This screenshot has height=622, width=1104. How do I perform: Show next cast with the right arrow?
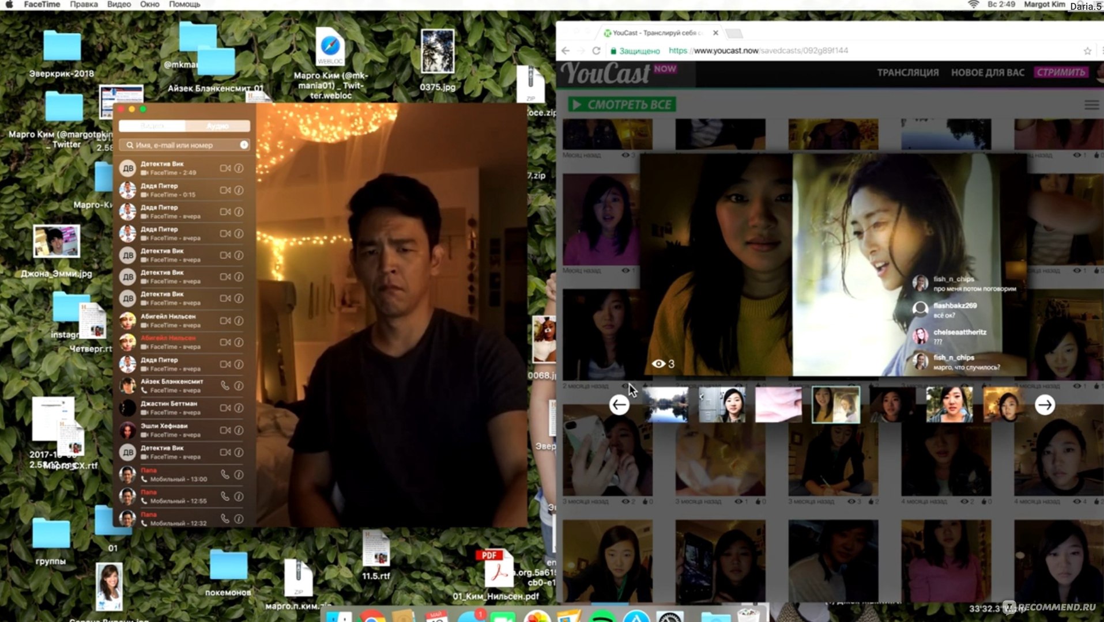[1045, 405]
